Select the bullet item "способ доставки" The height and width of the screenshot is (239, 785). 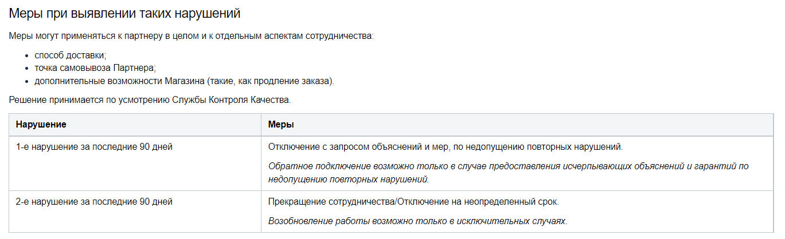(x=70, y=55)
